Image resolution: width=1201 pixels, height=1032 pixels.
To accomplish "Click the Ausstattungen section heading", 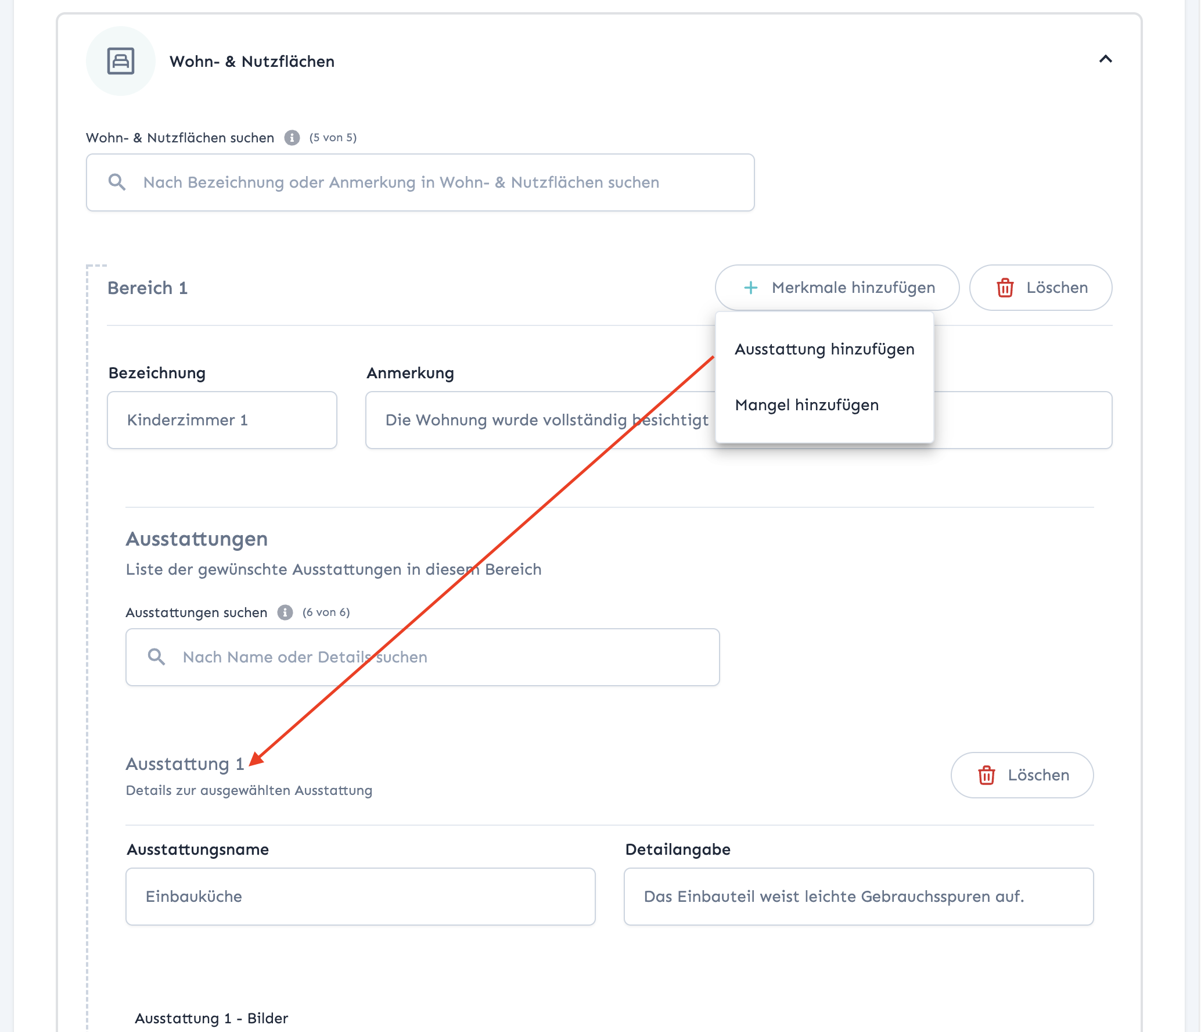I will [197, 539].
